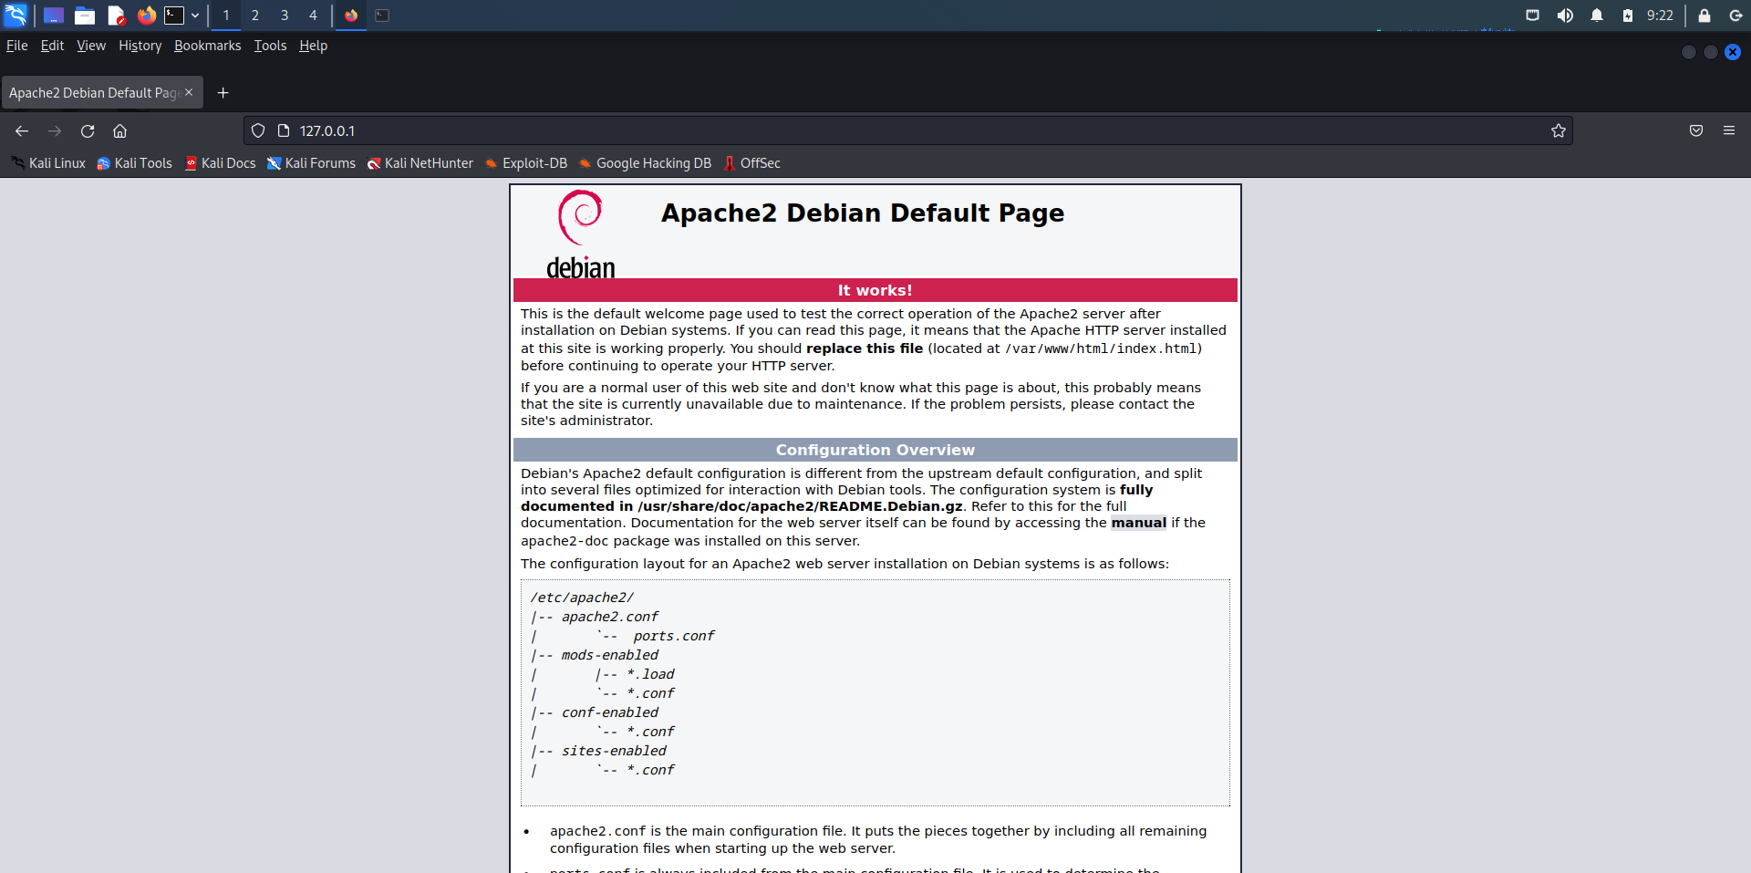Image resolution: width=1751 pixels, height=873 pixels.
Task: Click the address bar showing 127.0.0.1
Action: pos(907,131)
